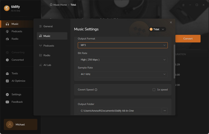This screenshot has height=134, width=209.
Task: Open the Tidal service dropdown
Action: tap(157, 29)
